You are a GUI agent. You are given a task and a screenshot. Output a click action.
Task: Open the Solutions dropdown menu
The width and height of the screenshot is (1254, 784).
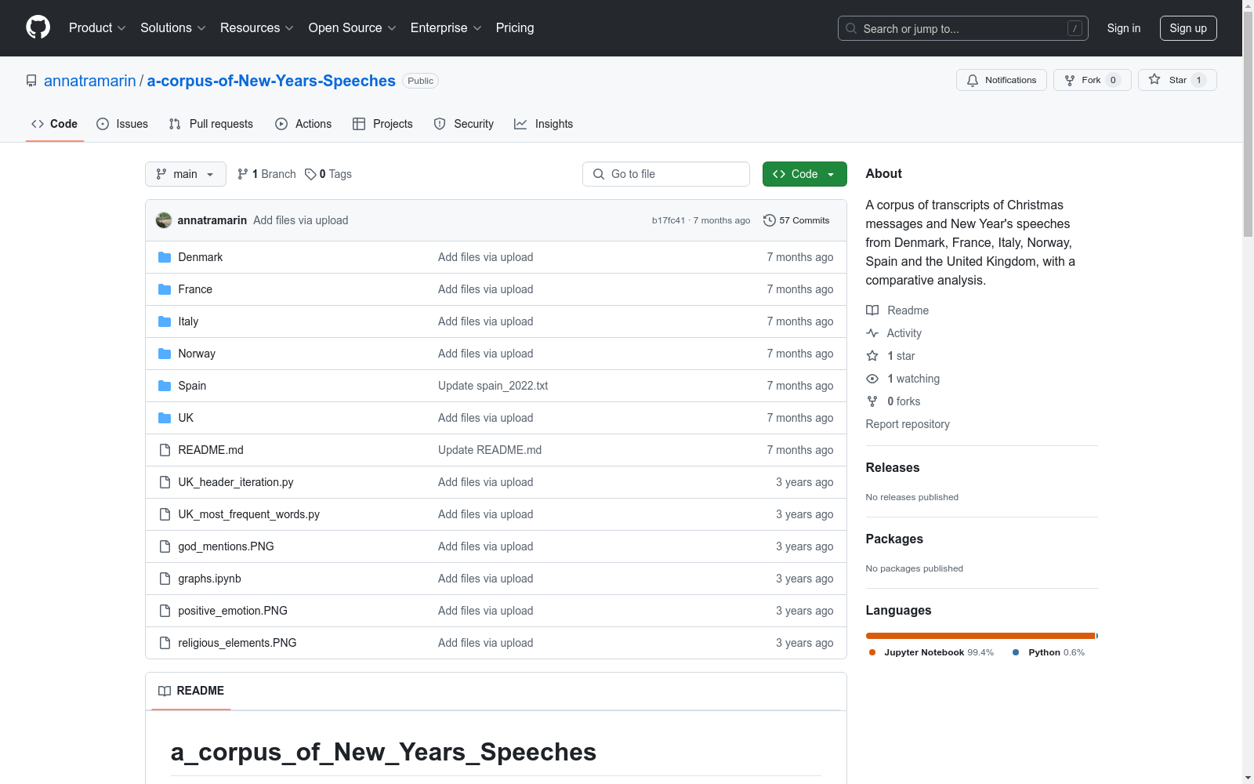pyautogui.click(x=173, y=27)
